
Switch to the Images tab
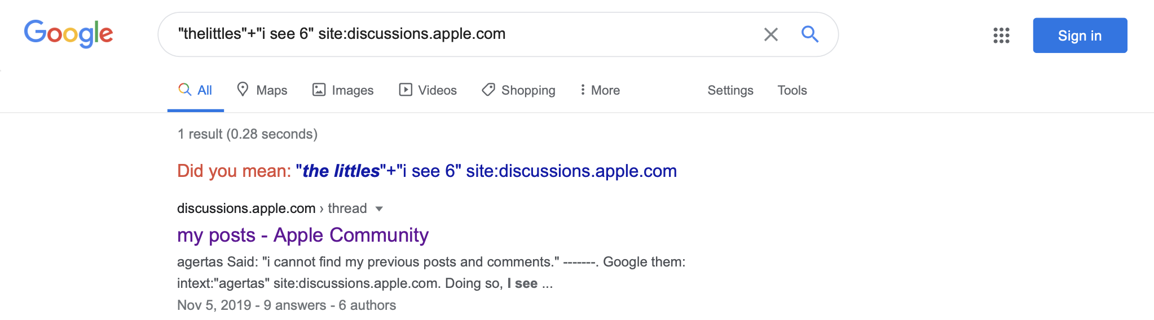click(x=353, y=90)
